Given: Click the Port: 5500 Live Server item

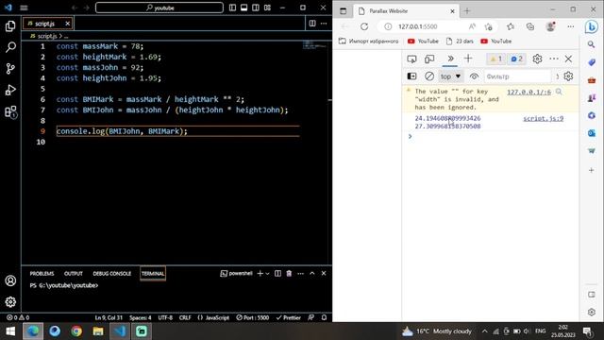Looking at the screenshot, I should (x=253, y=317).
